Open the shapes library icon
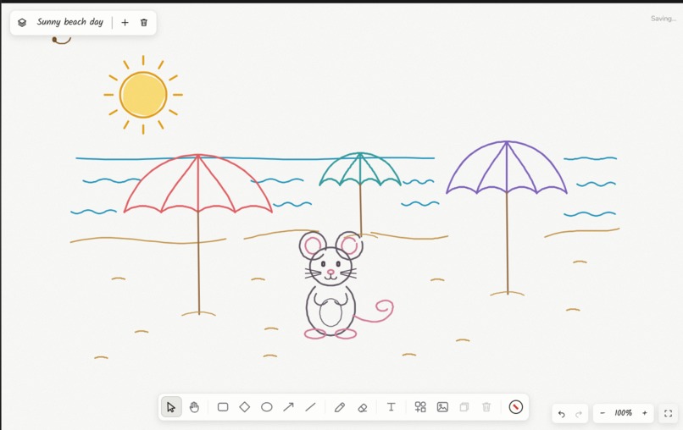 [x=420, y=407]
